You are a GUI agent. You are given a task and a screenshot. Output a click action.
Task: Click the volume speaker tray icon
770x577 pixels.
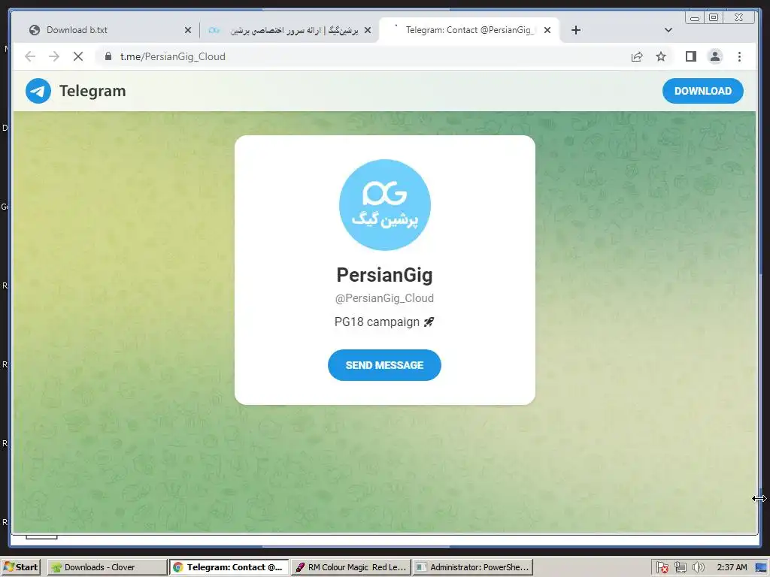(698, 567)
